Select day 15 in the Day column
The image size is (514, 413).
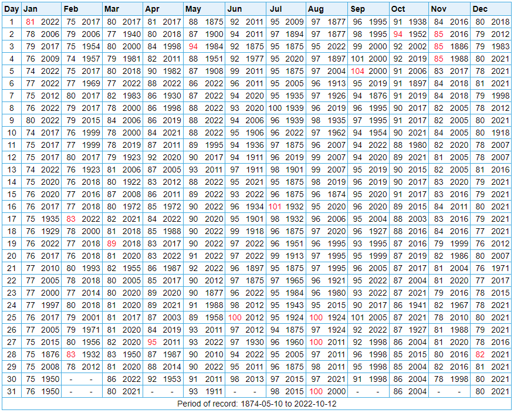[x=12, y=194]
